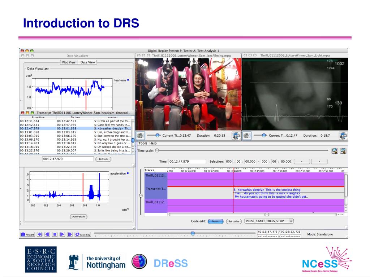Click the first Selection field showing 000

point(229,162)
